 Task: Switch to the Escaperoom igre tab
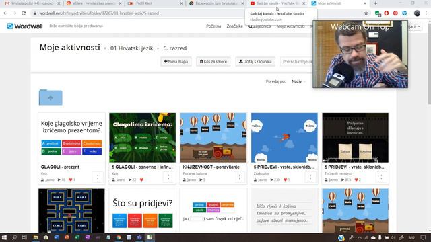tap(217, 3)
